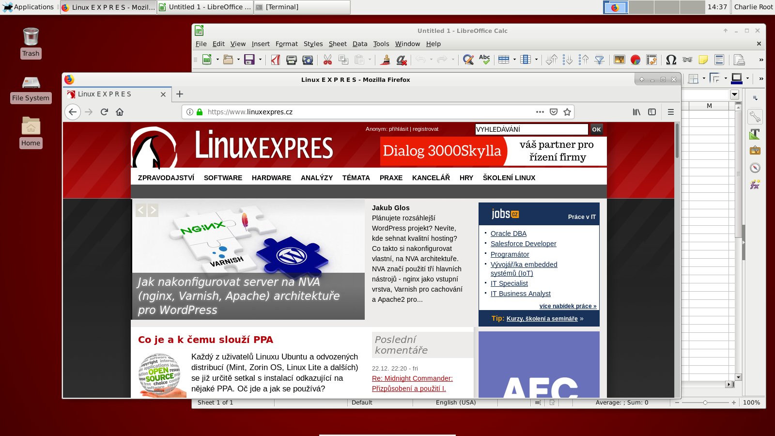Click the Save floppy icon in Calc
The width and height of the screenshot is (775, 436).
pyautogui.click(x=249, y=60)
